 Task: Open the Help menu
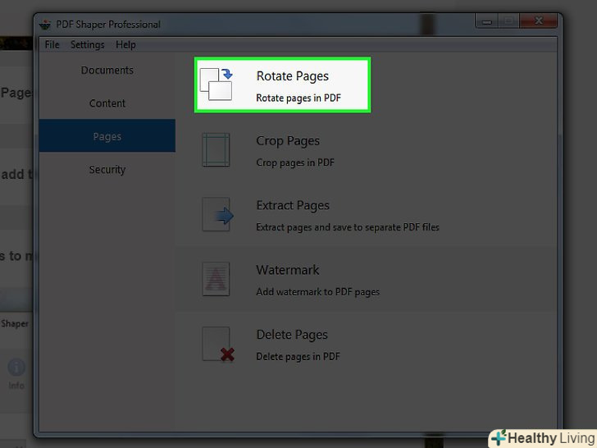(125, 45)
